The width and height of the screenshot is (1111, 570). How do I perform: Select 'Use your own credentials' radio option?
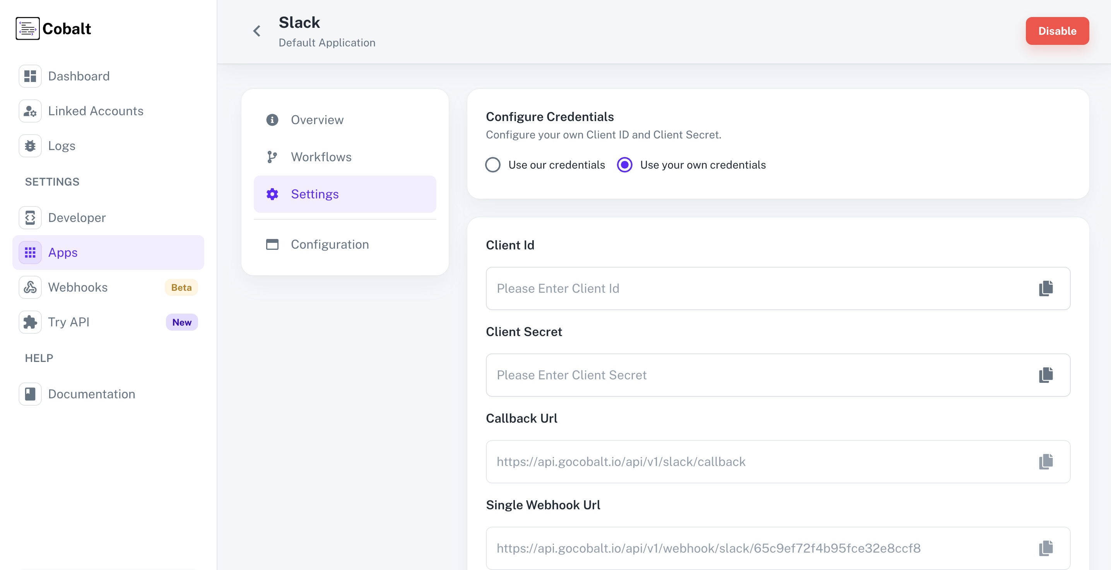point(624,165)
